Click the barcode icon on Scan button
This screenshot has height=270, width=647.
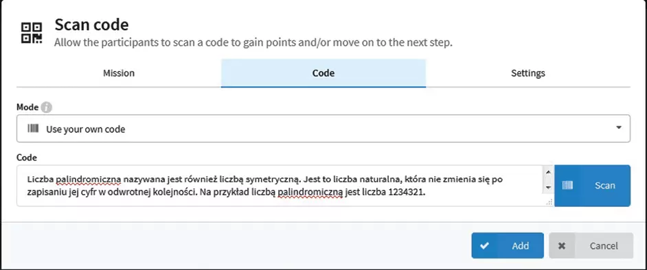[568, 185]
